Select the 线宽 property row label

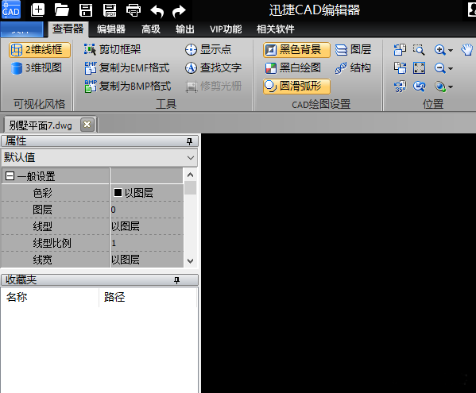click(x=42, y=260)
